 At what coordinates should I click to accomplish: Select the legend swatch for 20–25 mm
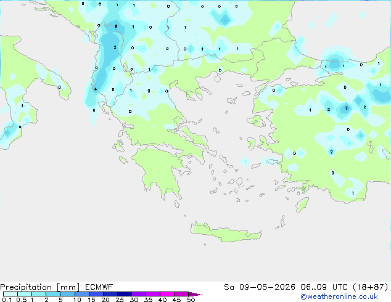point(110,294)
